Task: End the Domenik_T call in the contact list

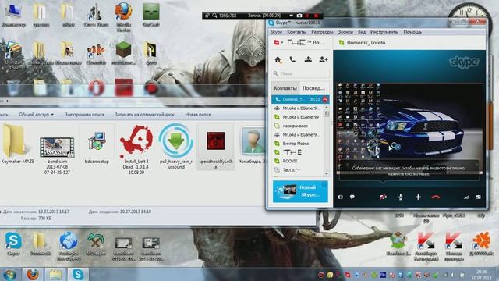Action: click(325, 99)
